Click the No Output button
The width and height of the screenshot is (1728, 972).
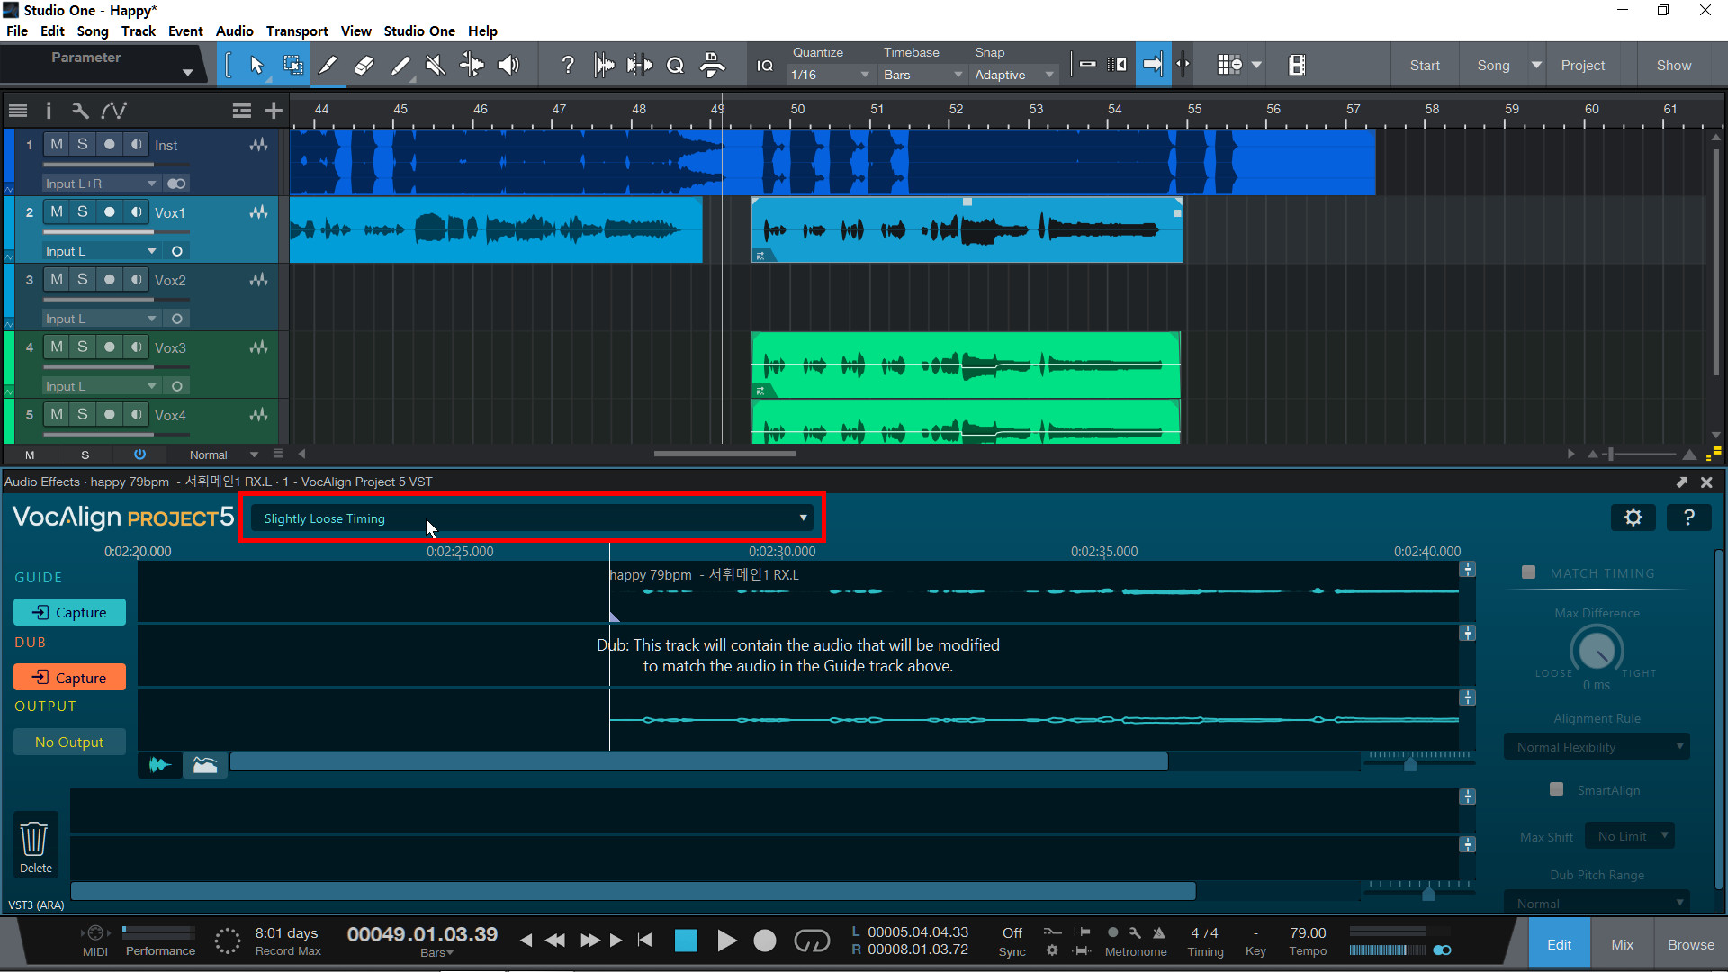69,742
